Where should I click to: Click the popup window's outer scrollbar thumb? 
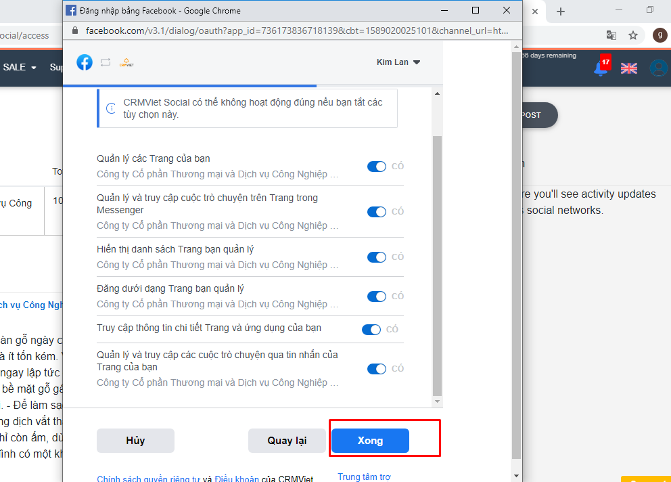tap(517, 255)
